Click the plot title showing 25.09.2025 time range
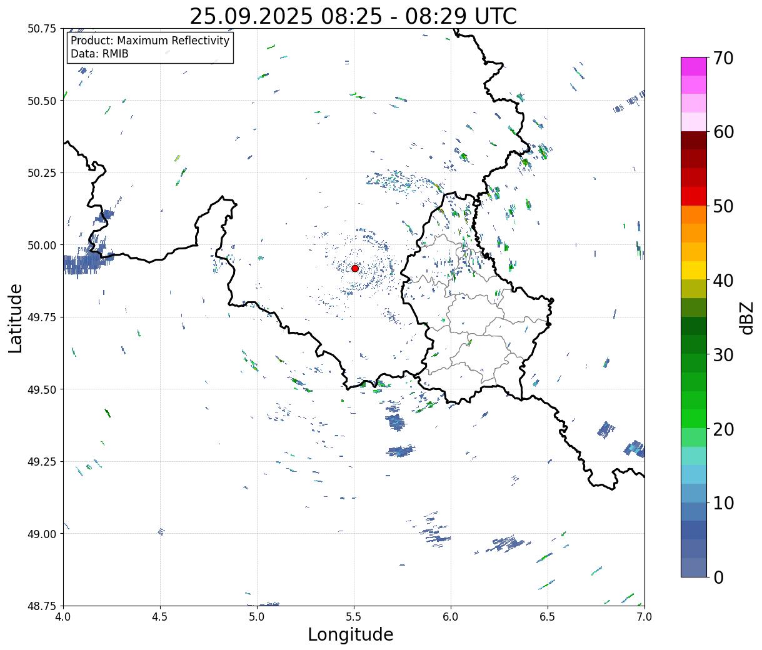Screen dimensions: 762x650 (353, 16)
